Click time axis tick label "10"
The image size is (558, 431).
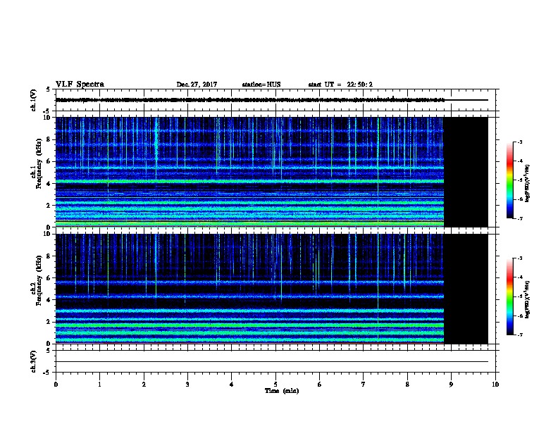tap(495, 385)
